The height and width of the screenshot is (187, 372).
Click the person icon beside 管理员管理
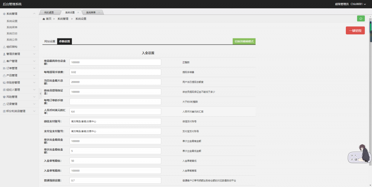[4, 54]
